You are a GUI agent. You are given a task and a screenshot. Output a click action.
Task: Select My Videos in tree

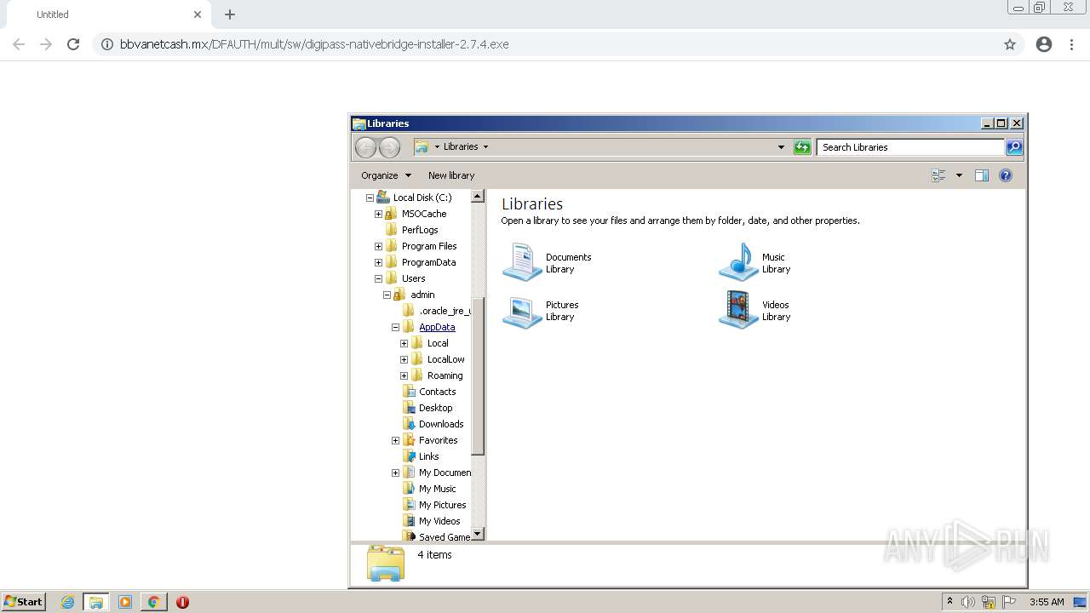click(x=439, y=521)
